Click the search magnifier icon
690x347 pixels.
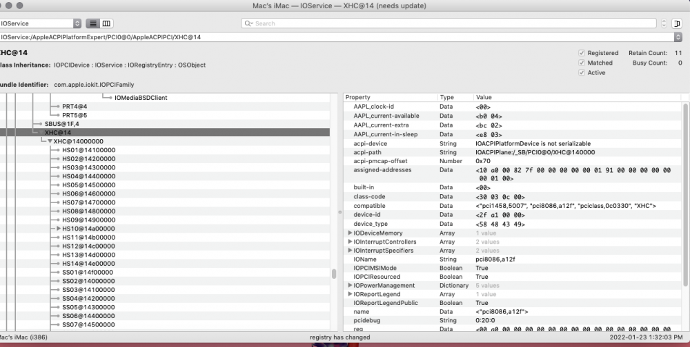[x=248, y=23]
